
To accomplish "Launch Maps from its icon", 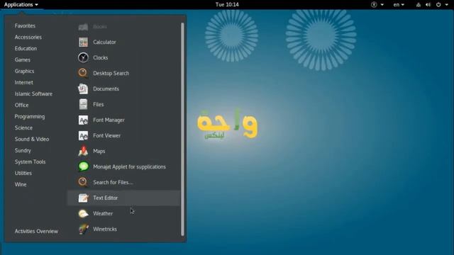I will click(x=84, y=151).
